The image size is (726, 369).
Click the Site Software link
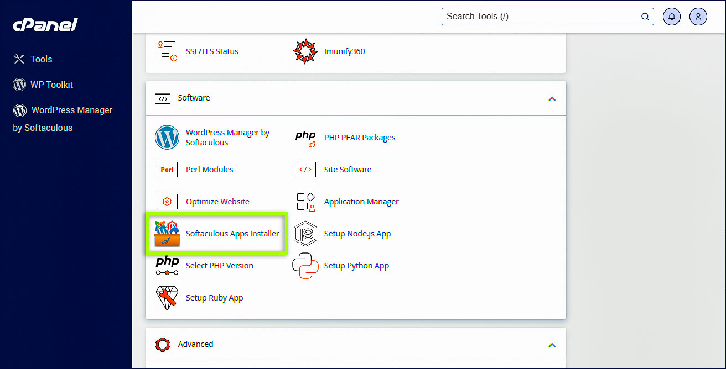pos(348,170)
